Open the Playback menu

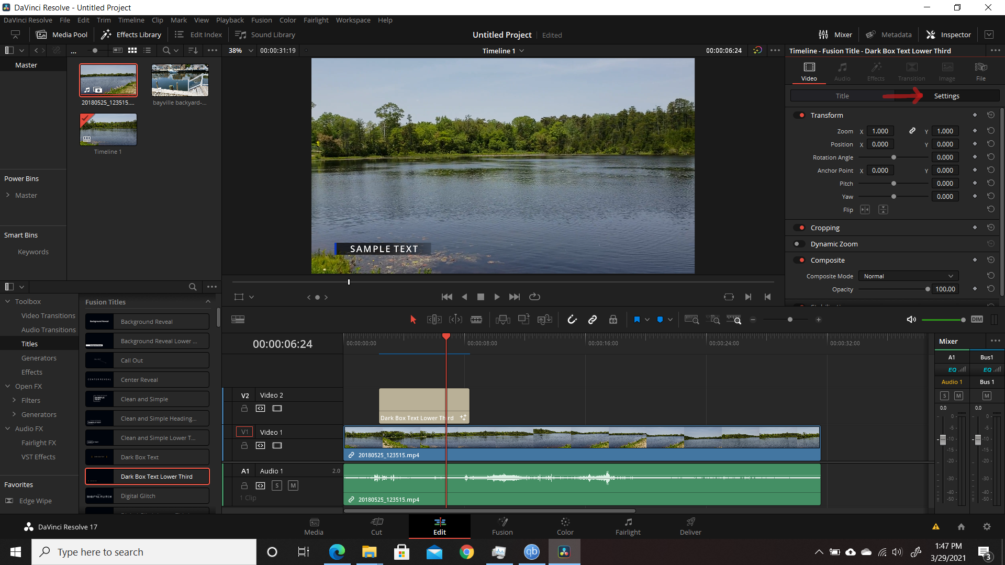pos(230,20)
